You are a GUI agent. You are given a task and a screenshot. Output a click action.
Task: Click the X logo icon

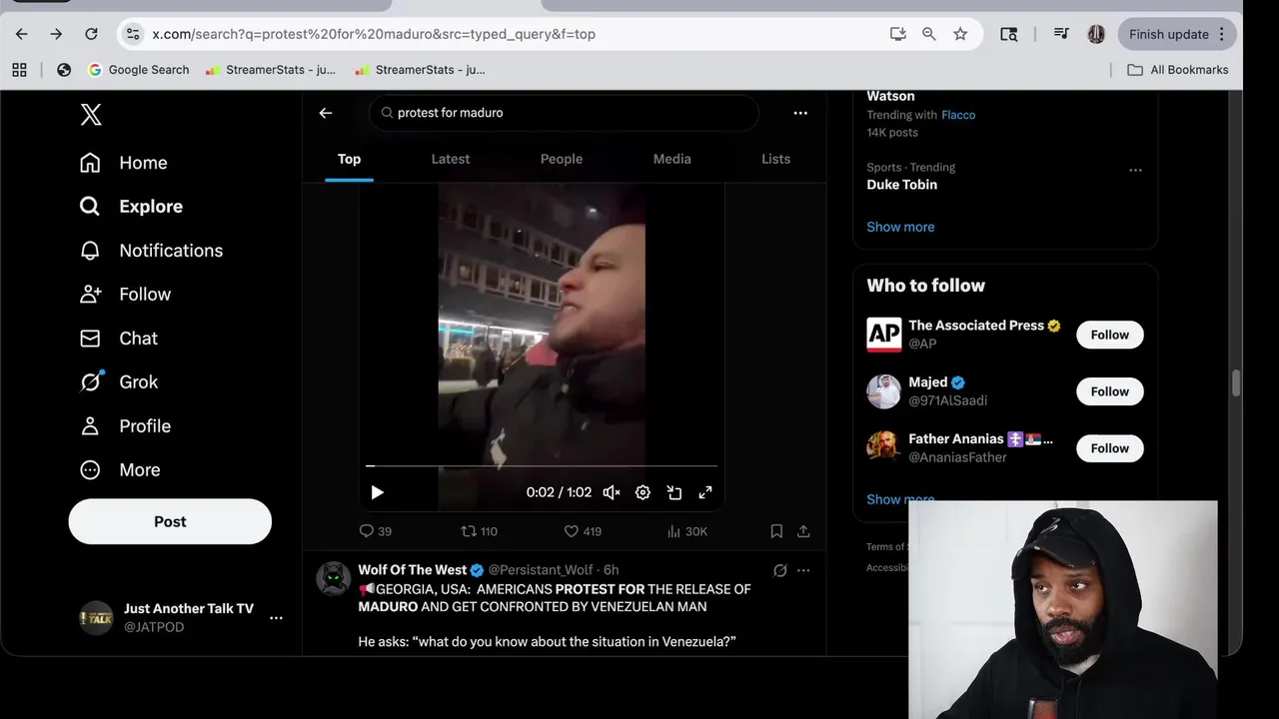(91, 115)
